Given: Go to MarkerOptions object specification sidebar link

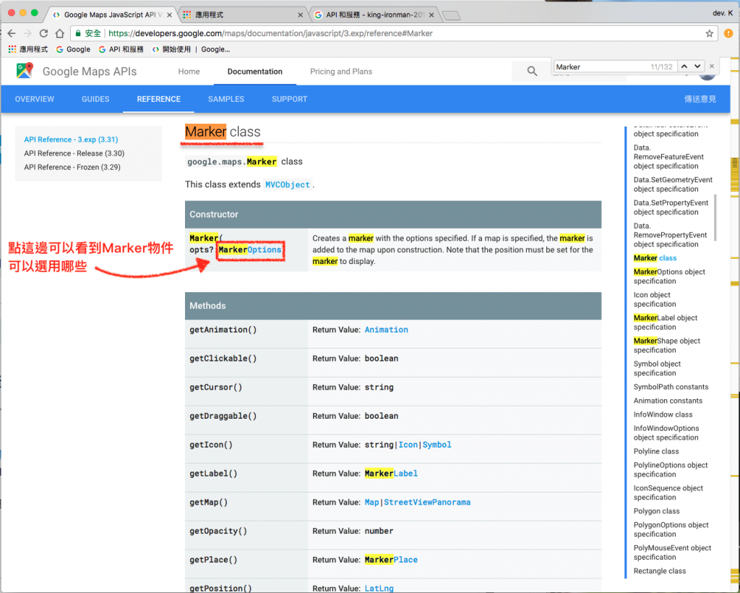Looking at the screenshot, I should (669, 277).
